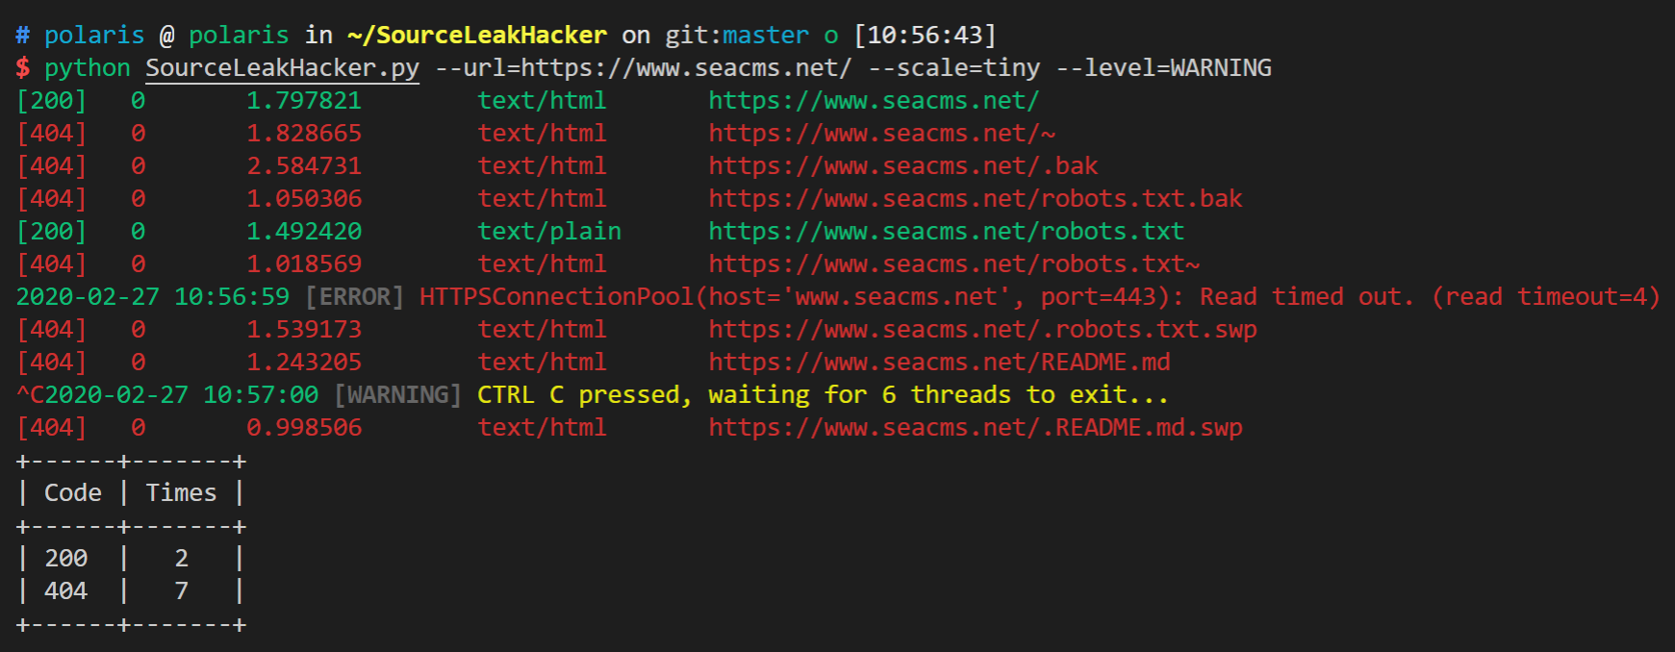Click the underlined SourceLeakHacker.py filename
Image resolution: width=1675 pixels, height=652 pixels.
[282, 68]
